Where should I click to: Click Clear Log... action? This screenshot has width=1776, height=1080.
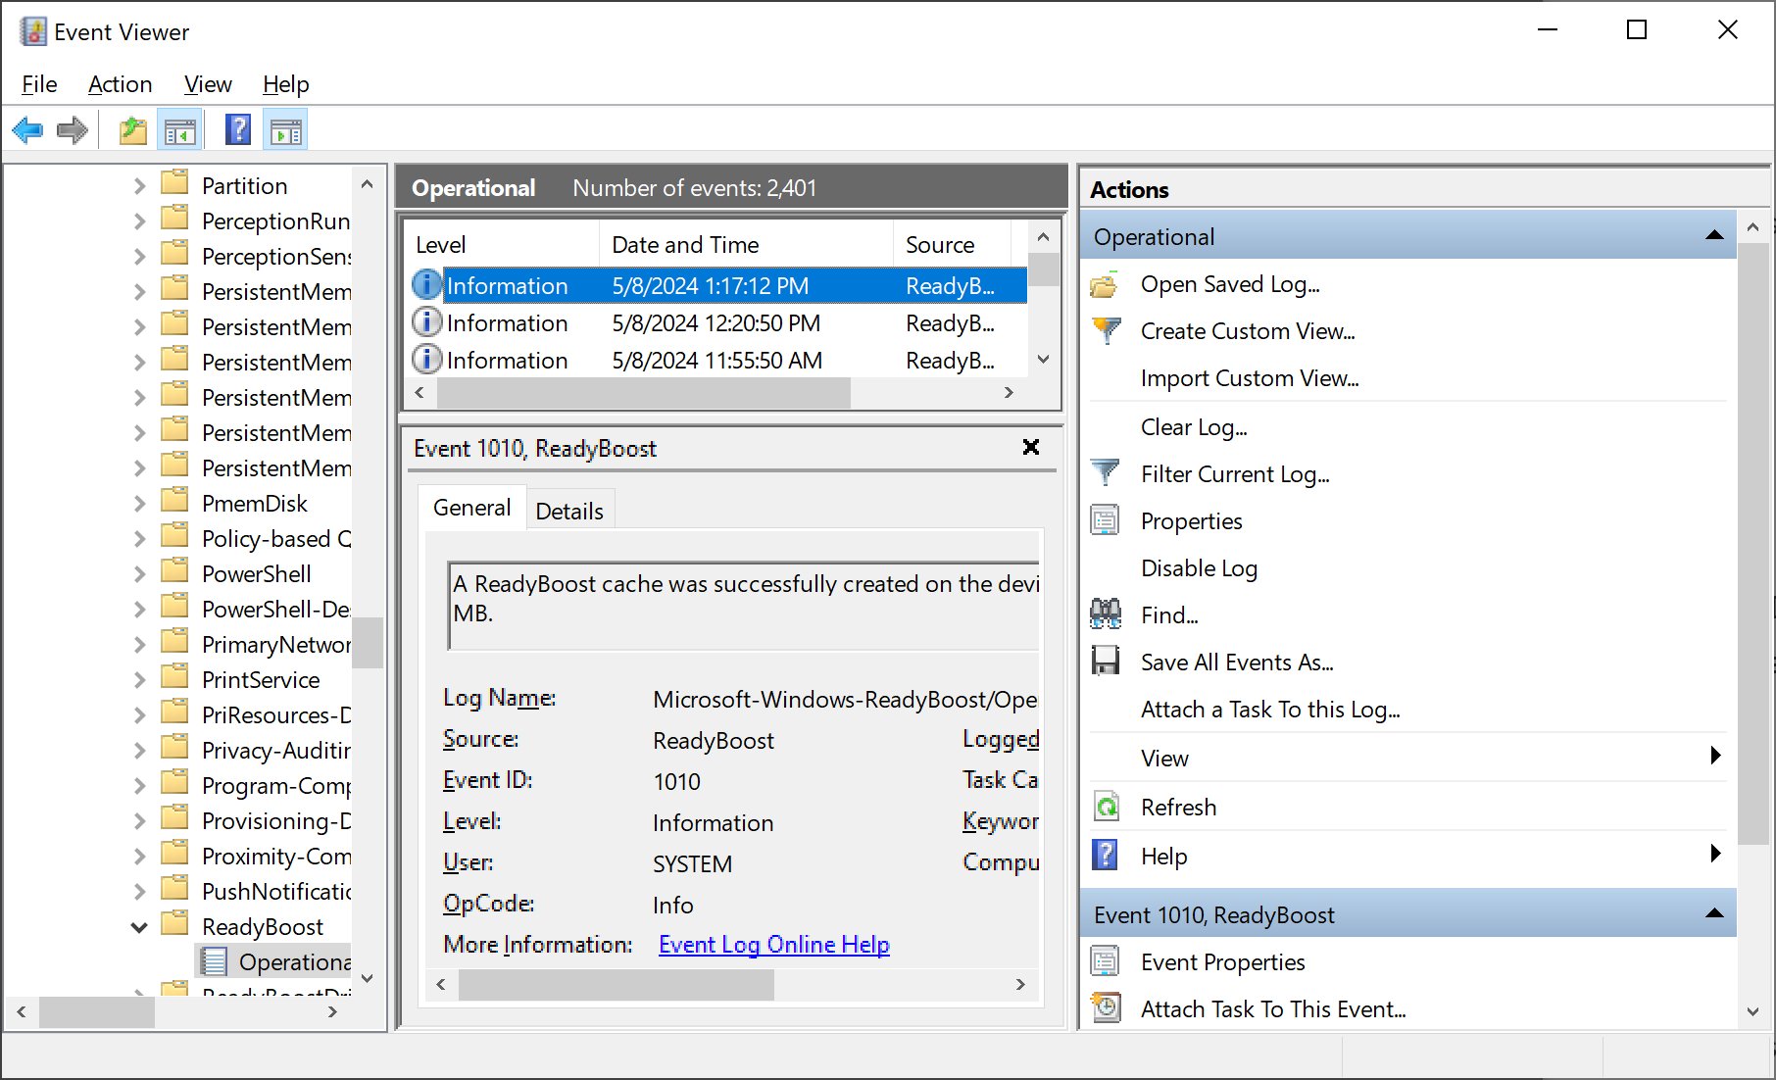coord(1194,427)
